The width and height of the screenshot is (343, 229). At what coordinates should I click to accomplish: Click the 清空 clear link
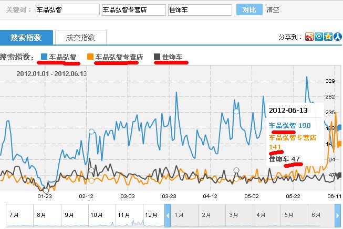point(273,10)
